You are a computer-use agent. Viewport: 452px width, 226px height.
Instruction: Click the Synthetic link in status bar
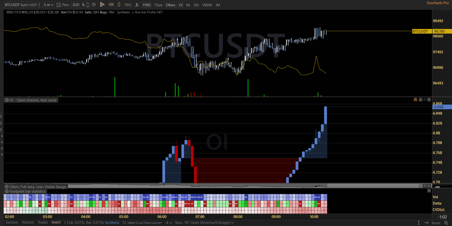pos(113,223)
